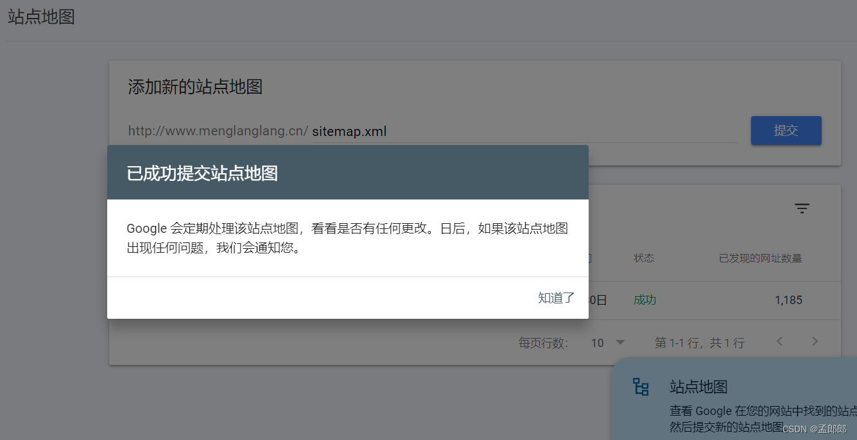Screen dimensions: 857x440
Task: Click the 状态 column header
Action: (x=644, y=258)
